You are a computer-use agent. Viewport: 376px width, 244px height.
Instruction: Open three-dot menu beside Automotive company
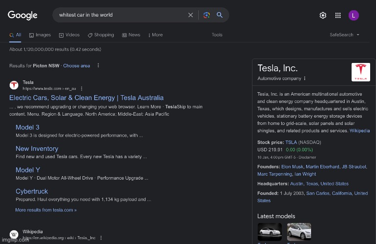pyautogui.click(x=305, y=79)
